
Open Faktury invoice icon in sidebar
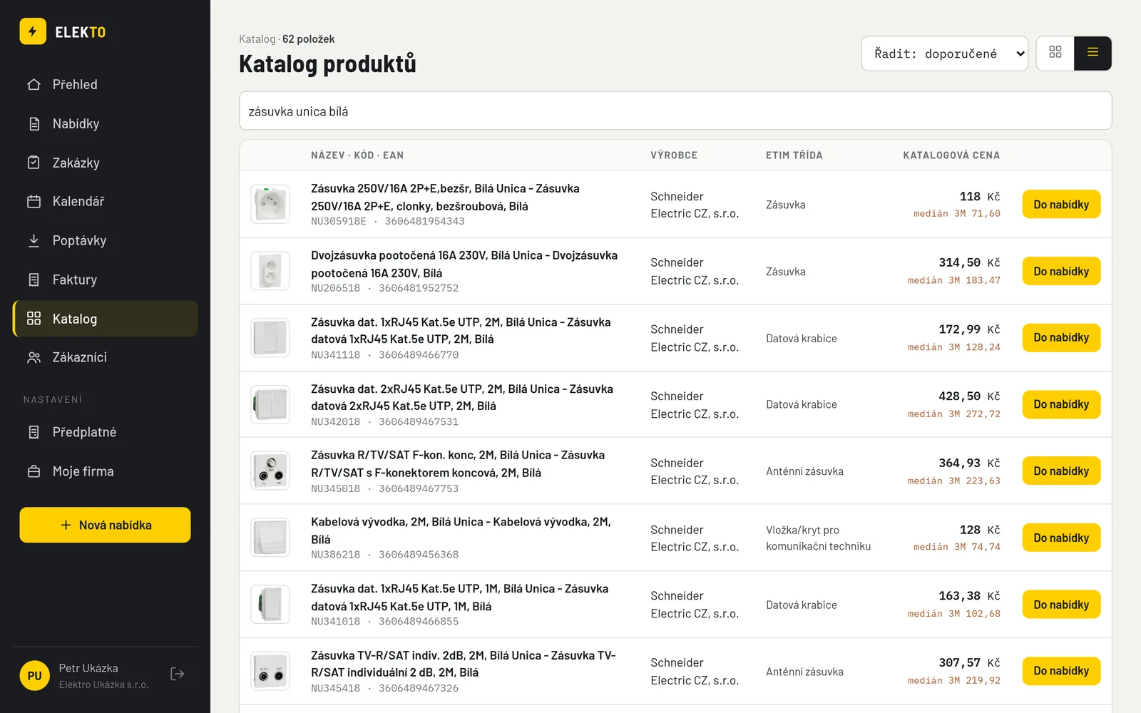click(34, 279)
